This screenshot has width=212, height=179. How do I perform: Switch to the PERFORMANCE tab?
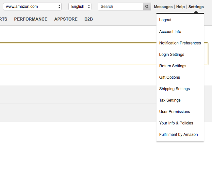(31, 19)
